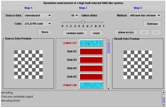Toggle the Disk 03 red block

pyautogui.click(x=91, y=60)
